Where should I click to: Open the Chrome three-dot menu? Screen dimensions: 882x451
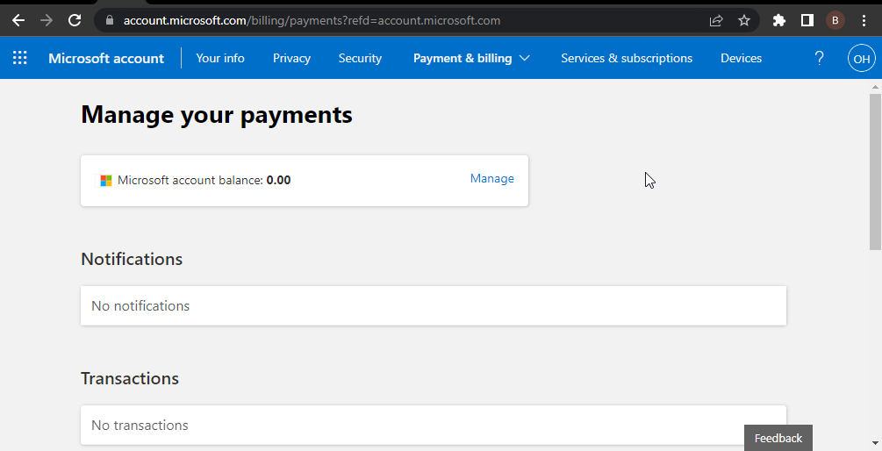(864, 21)
